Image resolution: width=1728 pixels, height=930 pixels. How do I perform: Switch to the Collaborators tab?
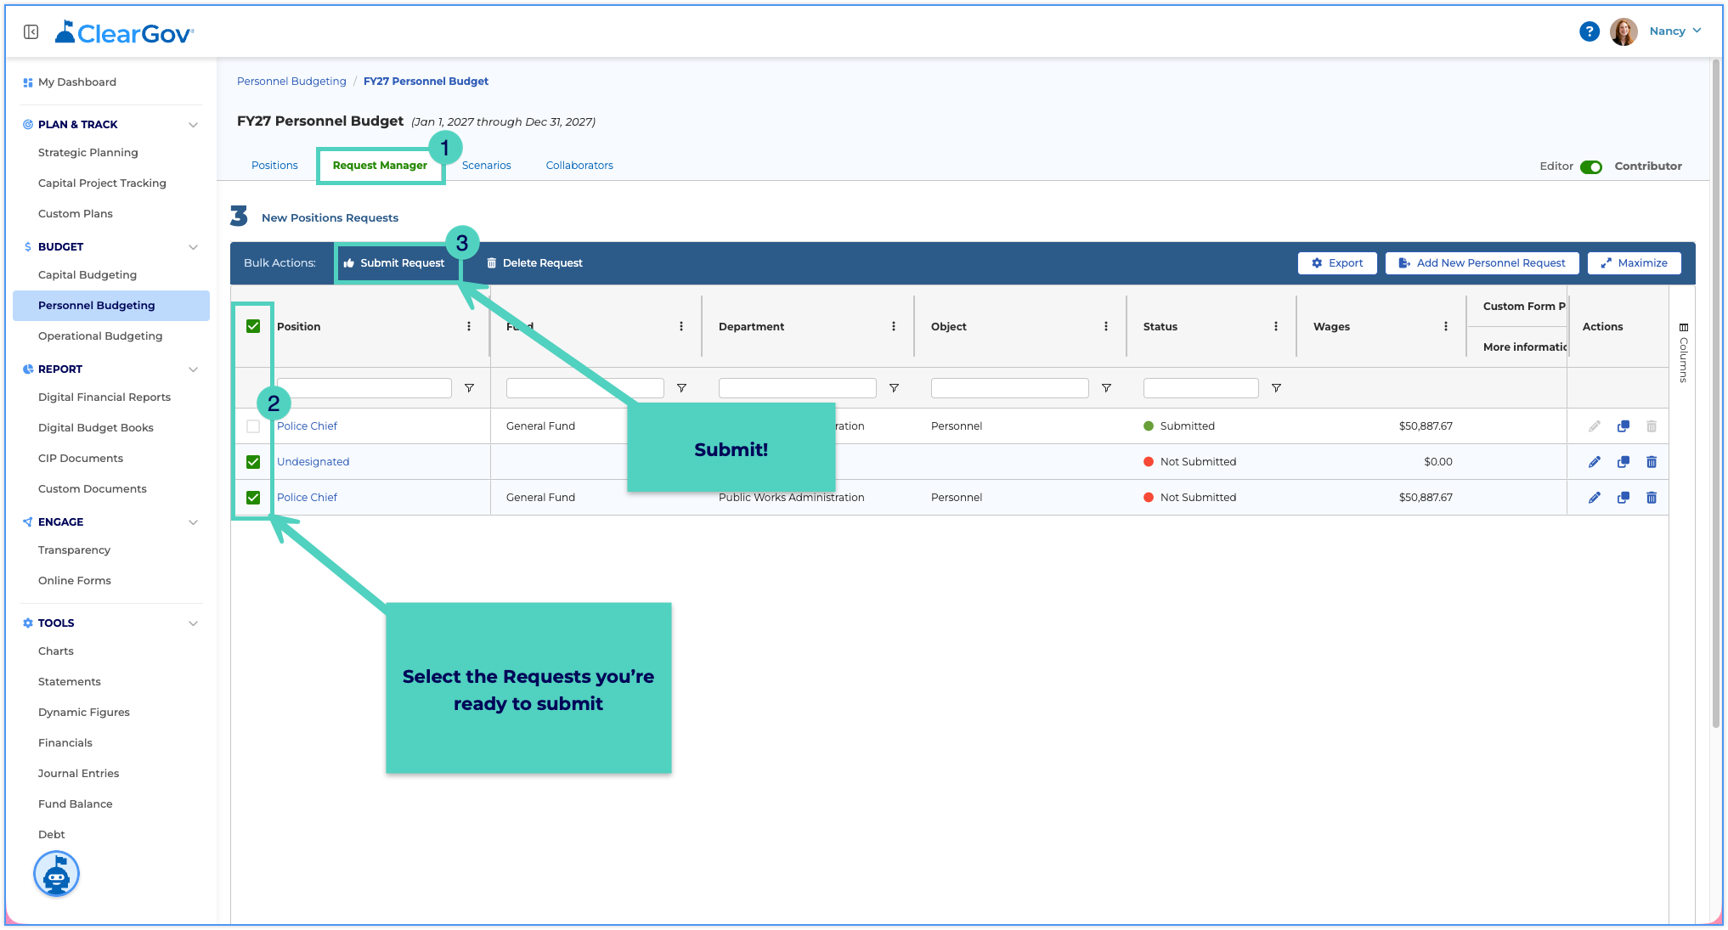(x=579, y=166)
